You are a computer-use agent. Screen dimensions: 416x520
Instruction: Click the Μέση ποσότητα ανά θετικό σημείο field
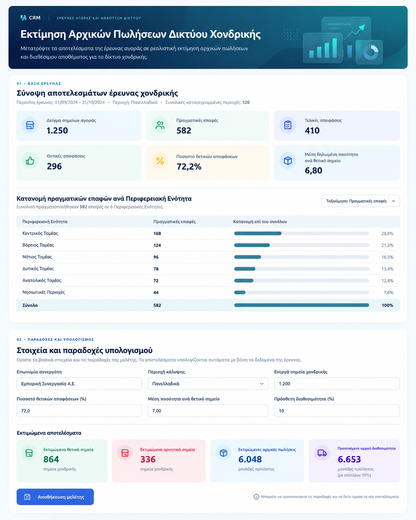(208, 411)
